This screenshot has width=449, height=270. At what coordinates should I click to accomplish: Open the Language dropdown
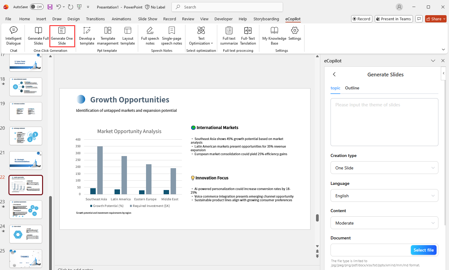(x=384, y=195)
